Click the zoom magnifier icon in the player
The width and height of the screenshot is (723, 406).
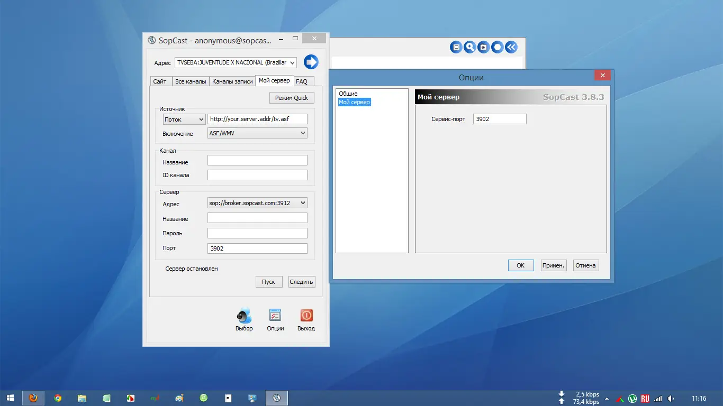click(469, 47)
